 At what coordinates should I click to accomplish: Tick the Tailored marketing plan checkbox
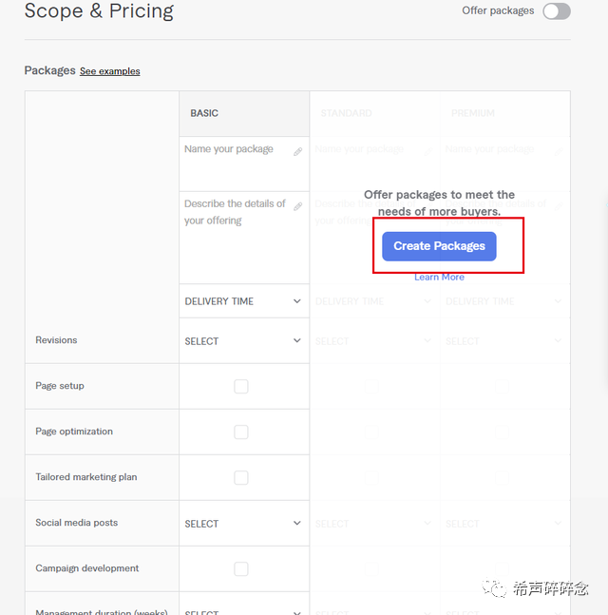(x=241, y=478)
